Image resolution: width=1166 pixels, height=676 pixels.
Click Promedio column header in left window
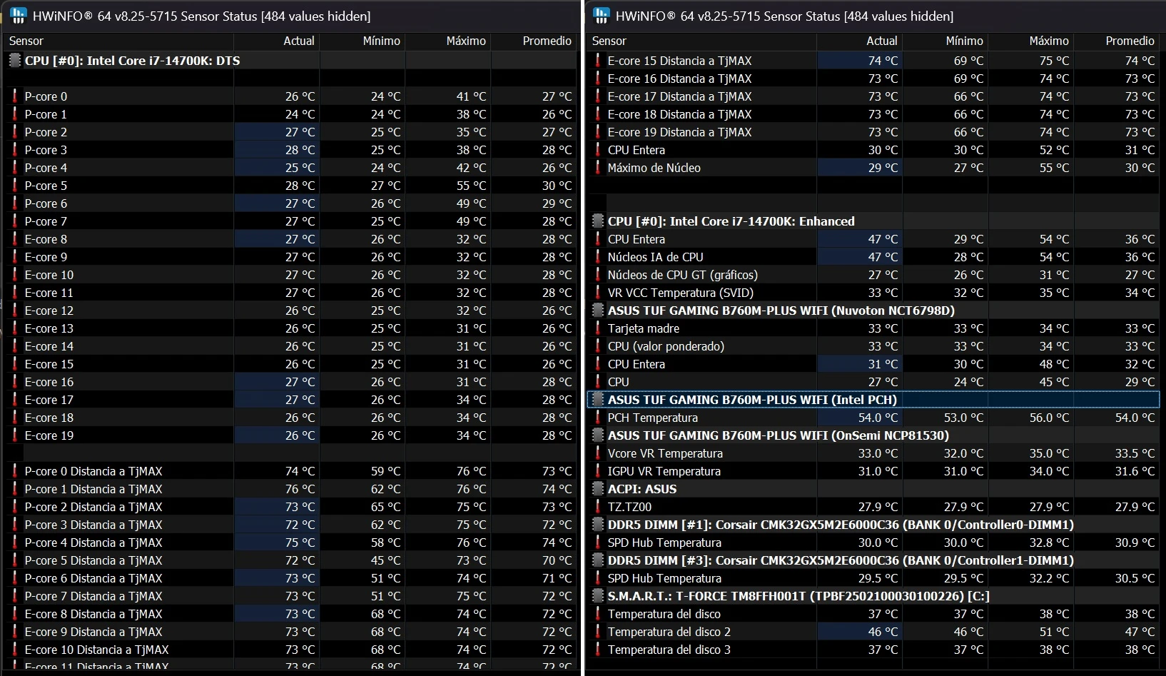click(534, 41)
